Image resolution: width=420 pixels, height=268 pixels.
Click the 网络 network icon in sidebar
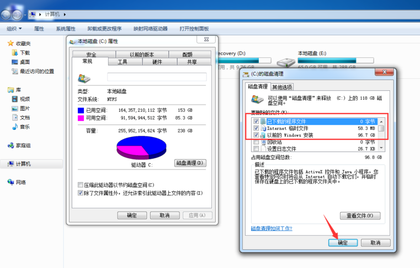[x=10, y=182]
